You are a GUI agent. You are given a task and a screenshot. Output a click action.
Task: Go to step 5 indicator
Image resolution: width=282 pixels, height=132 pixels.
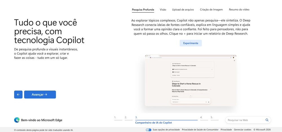coord(215,118)
